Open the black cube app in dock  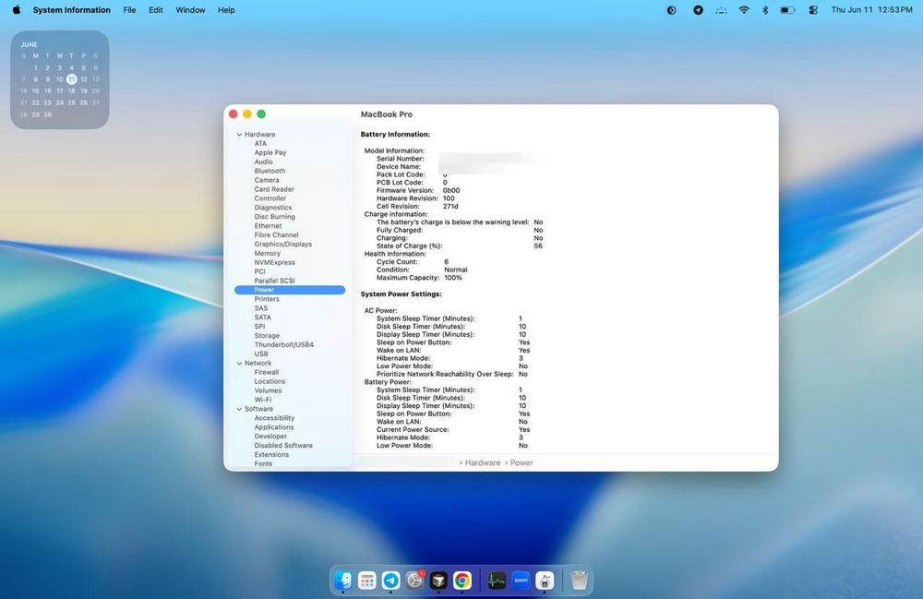(438, 581)
